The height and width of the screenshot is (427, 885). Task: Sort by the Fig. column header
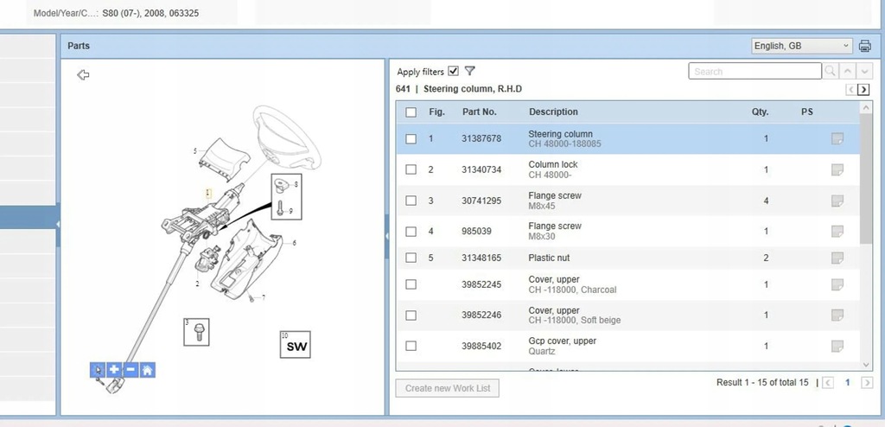(436, 112)
